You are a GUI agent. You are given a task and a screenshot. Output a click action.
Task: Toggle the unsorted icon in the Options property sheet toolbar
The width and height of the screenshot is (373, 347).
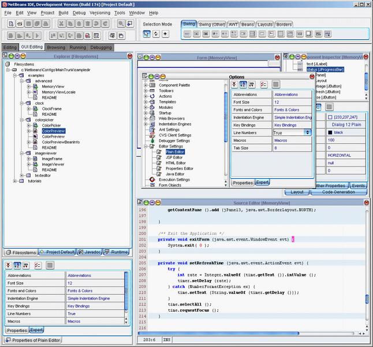tap(234, 84)
